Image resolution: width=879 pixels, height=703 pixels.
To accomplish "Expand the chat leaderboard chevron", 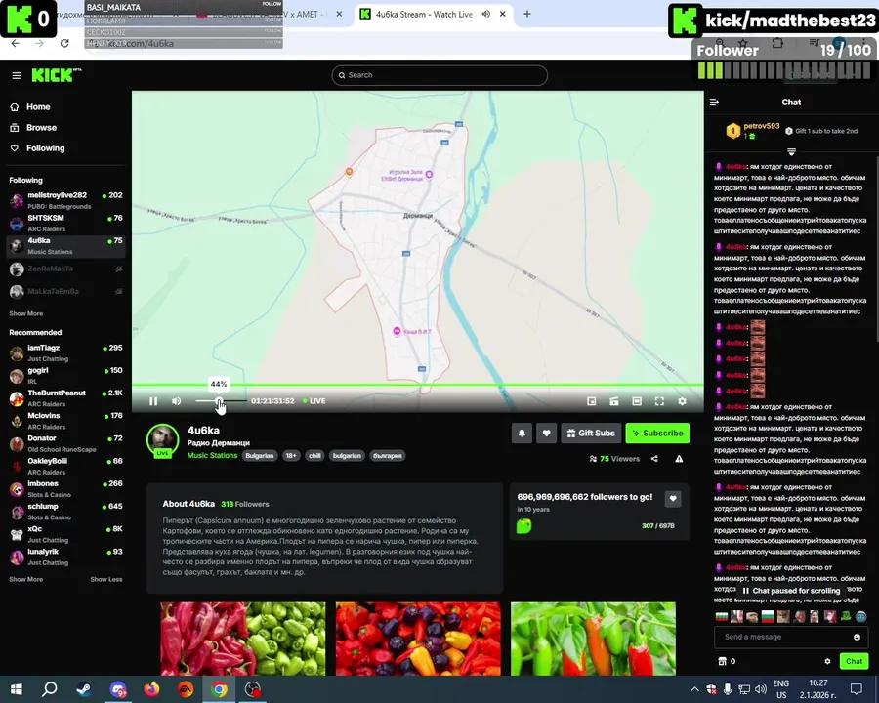I will 791,152.
